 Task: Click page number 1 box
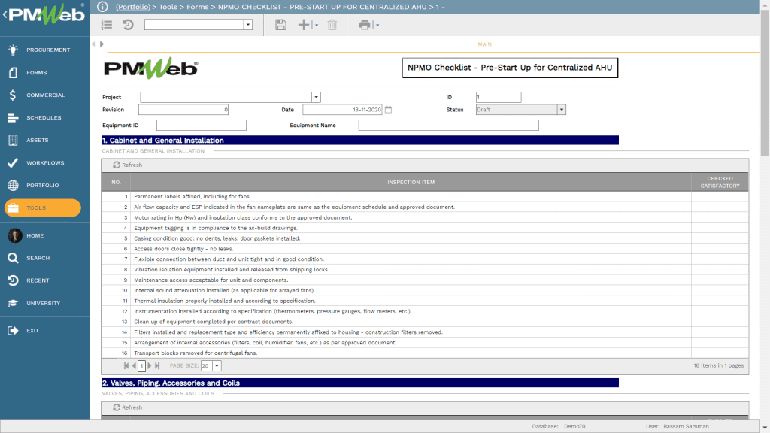(141, 366)
